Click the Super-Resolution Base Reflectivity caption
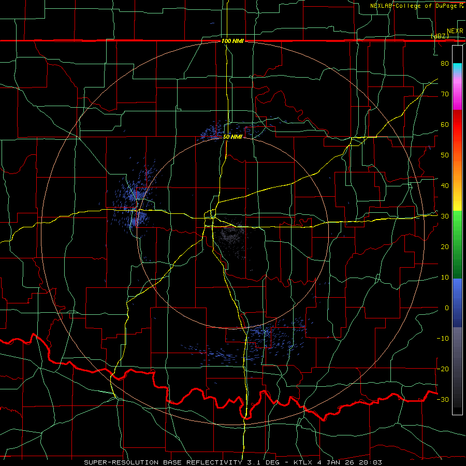Viewport: 466px width, 466px height. coord(163,462)
